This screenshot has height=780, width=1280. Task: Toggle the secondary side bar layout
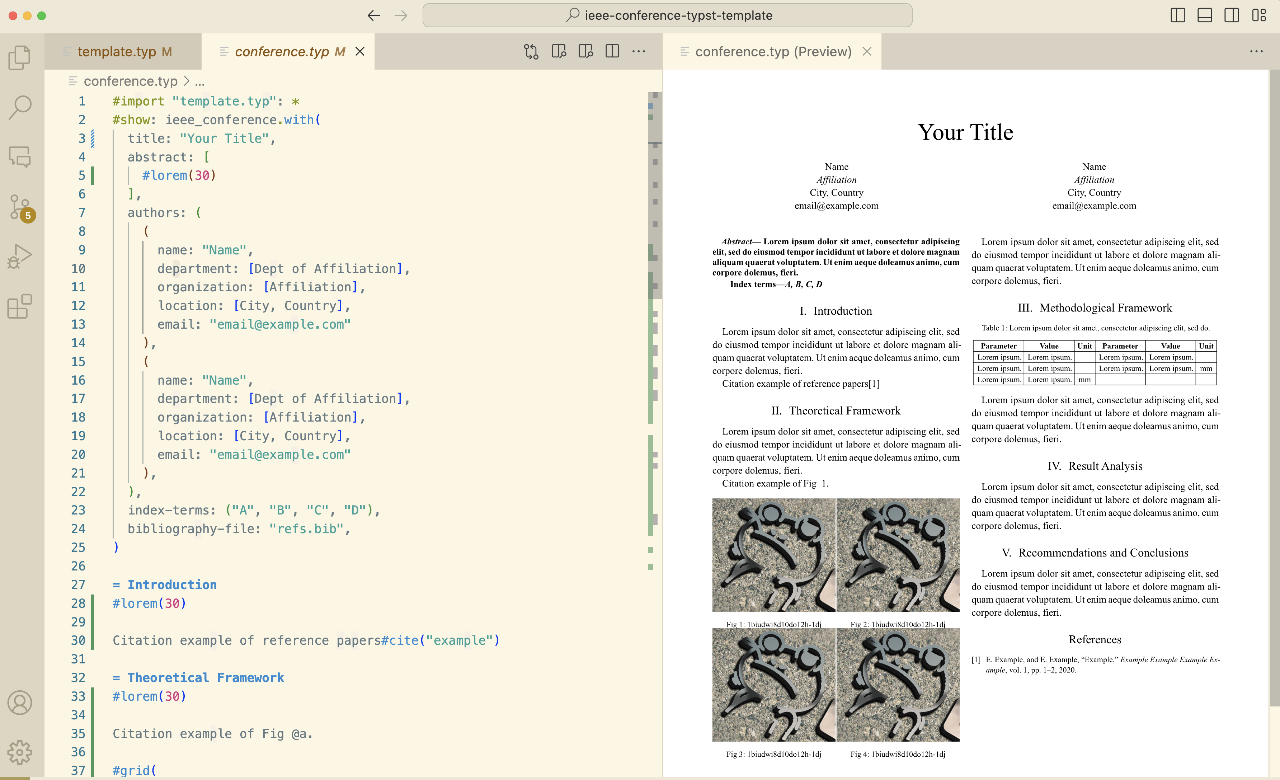tap(1232, 15)
